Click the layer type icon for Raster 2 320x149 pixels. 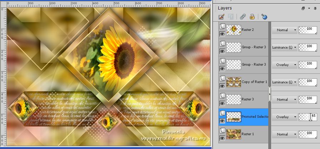coord(222,26)
